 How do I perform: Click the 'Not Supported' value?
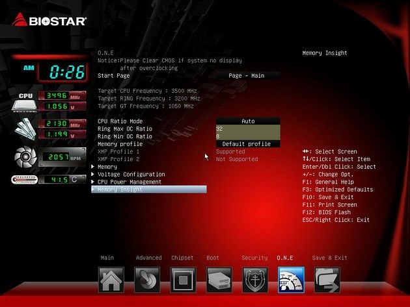tap(237, 159)
